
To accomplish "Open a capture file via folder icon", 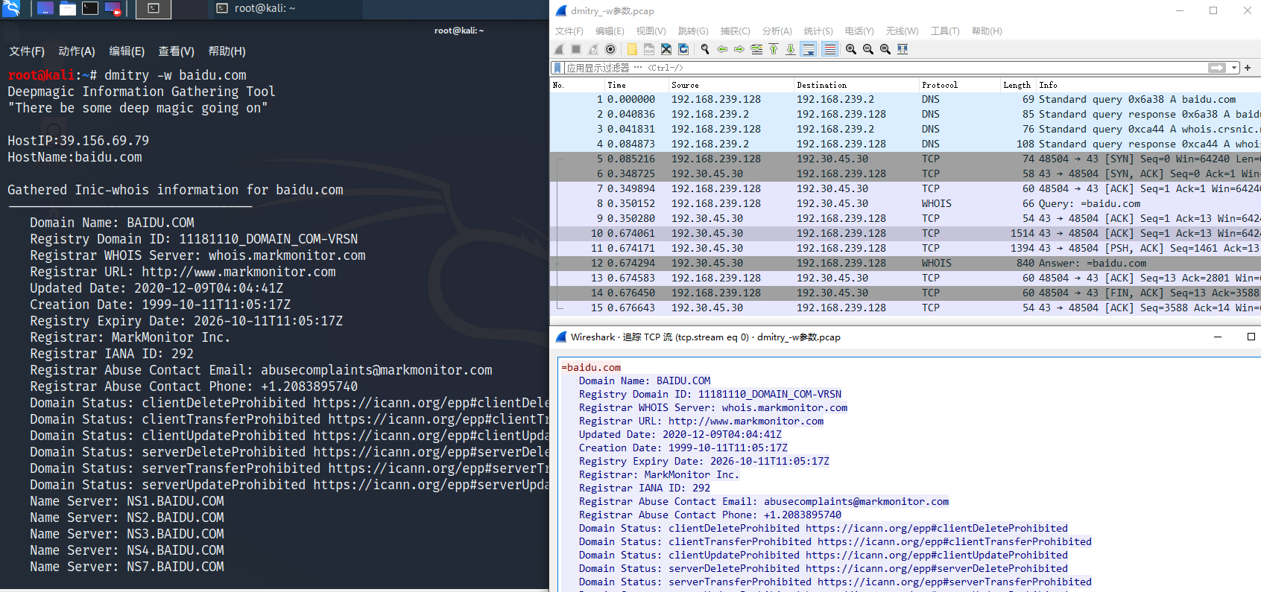I will pyautogui.click(x=632, y=49).
